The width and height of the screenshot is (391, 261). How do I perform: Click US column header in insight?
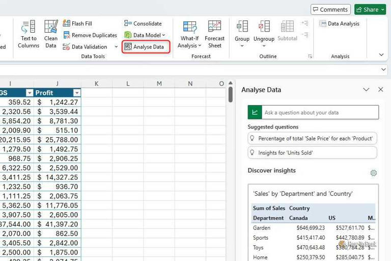(332, 218)
